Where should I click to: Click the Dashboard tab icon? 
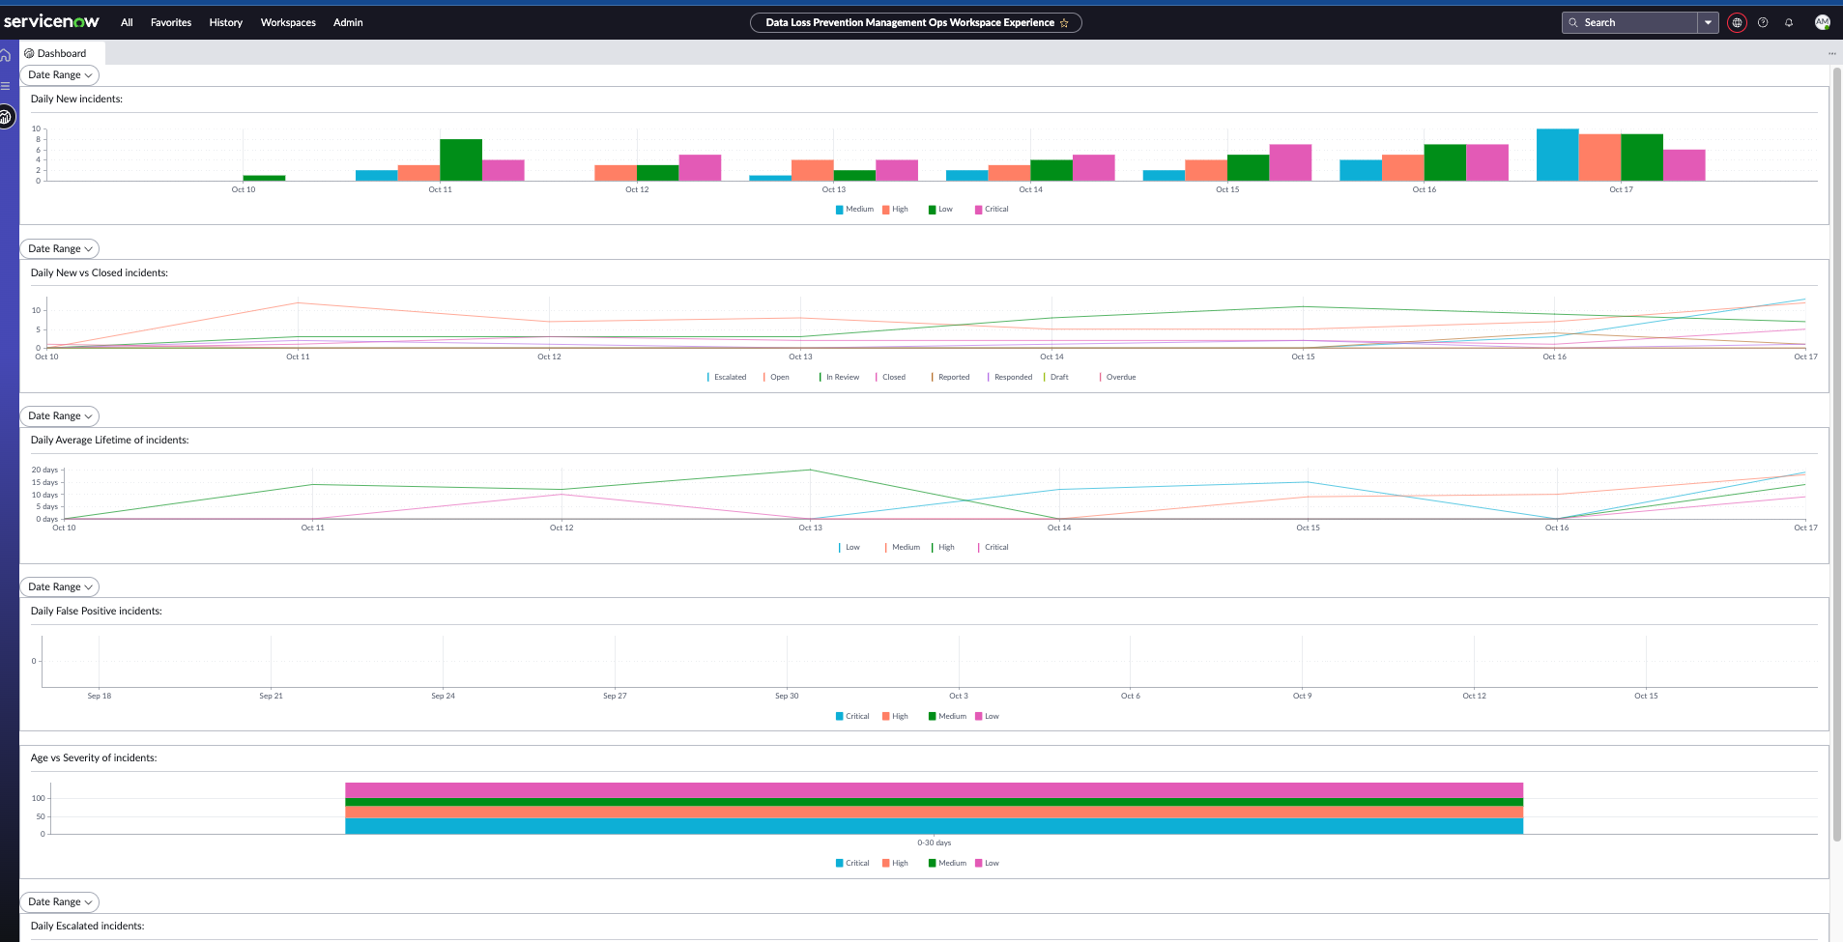29,53
